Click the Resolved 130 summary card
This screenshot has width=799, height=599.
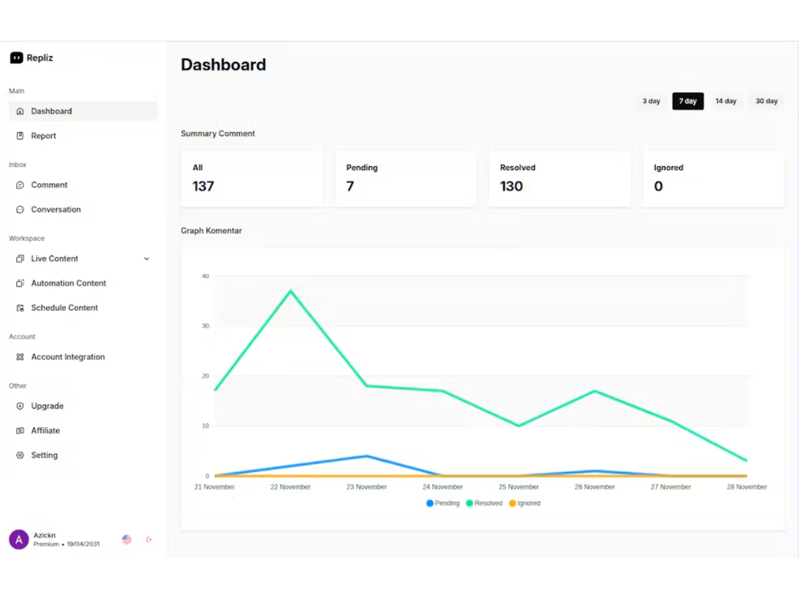click(x=560, y=178)
